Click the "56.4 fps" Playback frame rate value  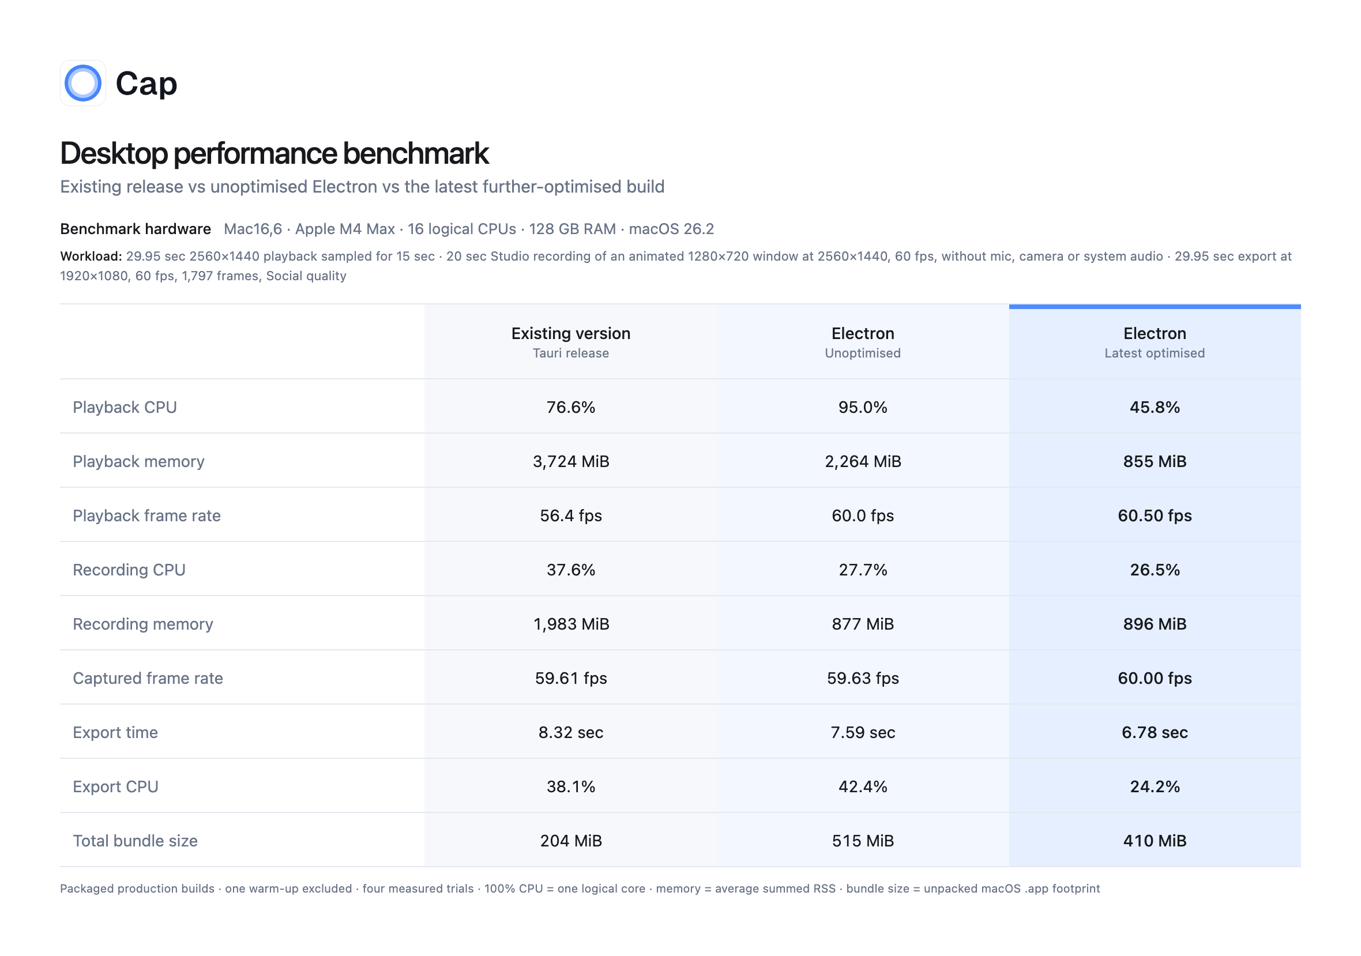pyautogui.click(x=571, y=515)
